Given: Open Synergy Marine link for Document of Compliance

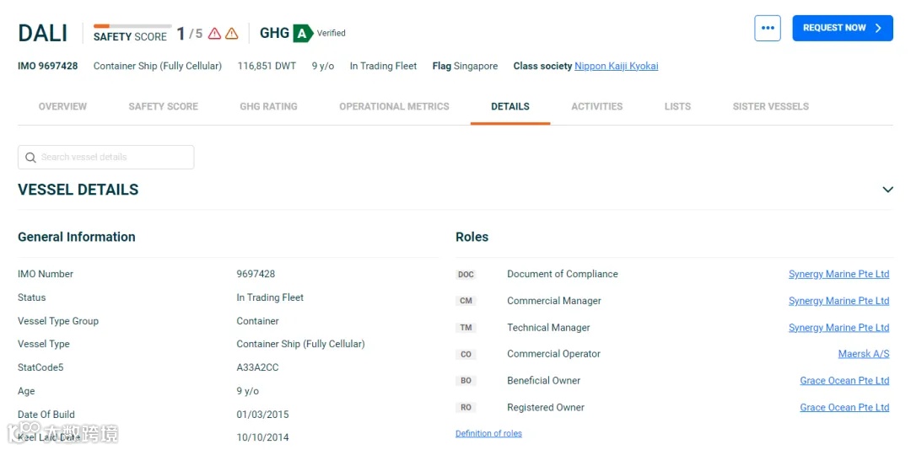Looking at the screenshot, I should 839,274.
